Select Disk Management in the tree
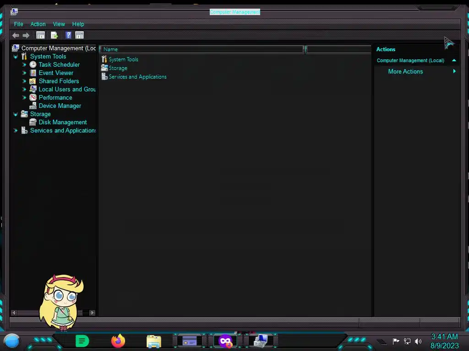 click(63, 122)
